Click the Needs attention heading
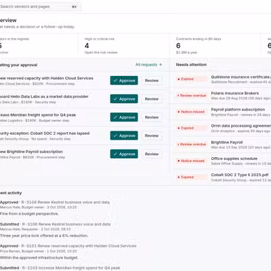 191,64
